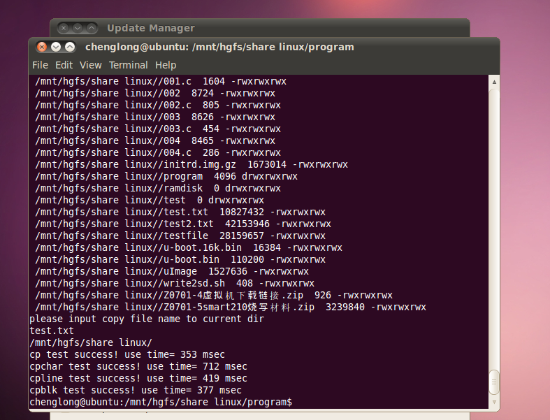550x420 pixels.
Task: Click the Z0701-4 zip file line
Action: coord(214,296)
